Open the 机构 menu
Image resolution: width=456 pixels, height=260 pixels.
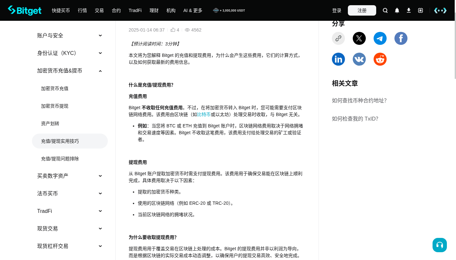click(x=171, y=10)
